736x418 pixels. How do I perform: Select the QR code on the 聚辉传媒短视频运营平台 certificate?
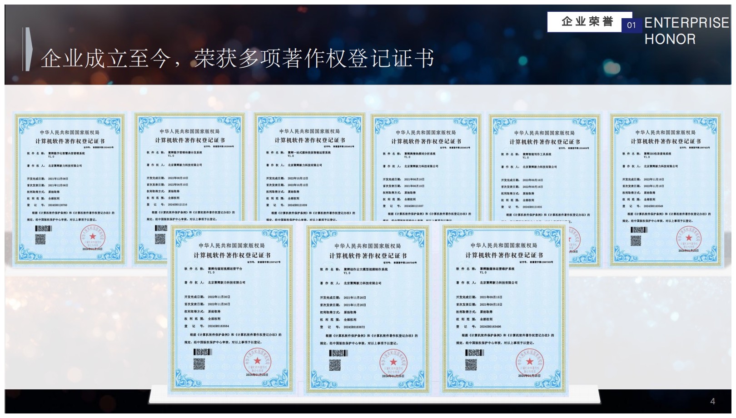tap(199, 363)
